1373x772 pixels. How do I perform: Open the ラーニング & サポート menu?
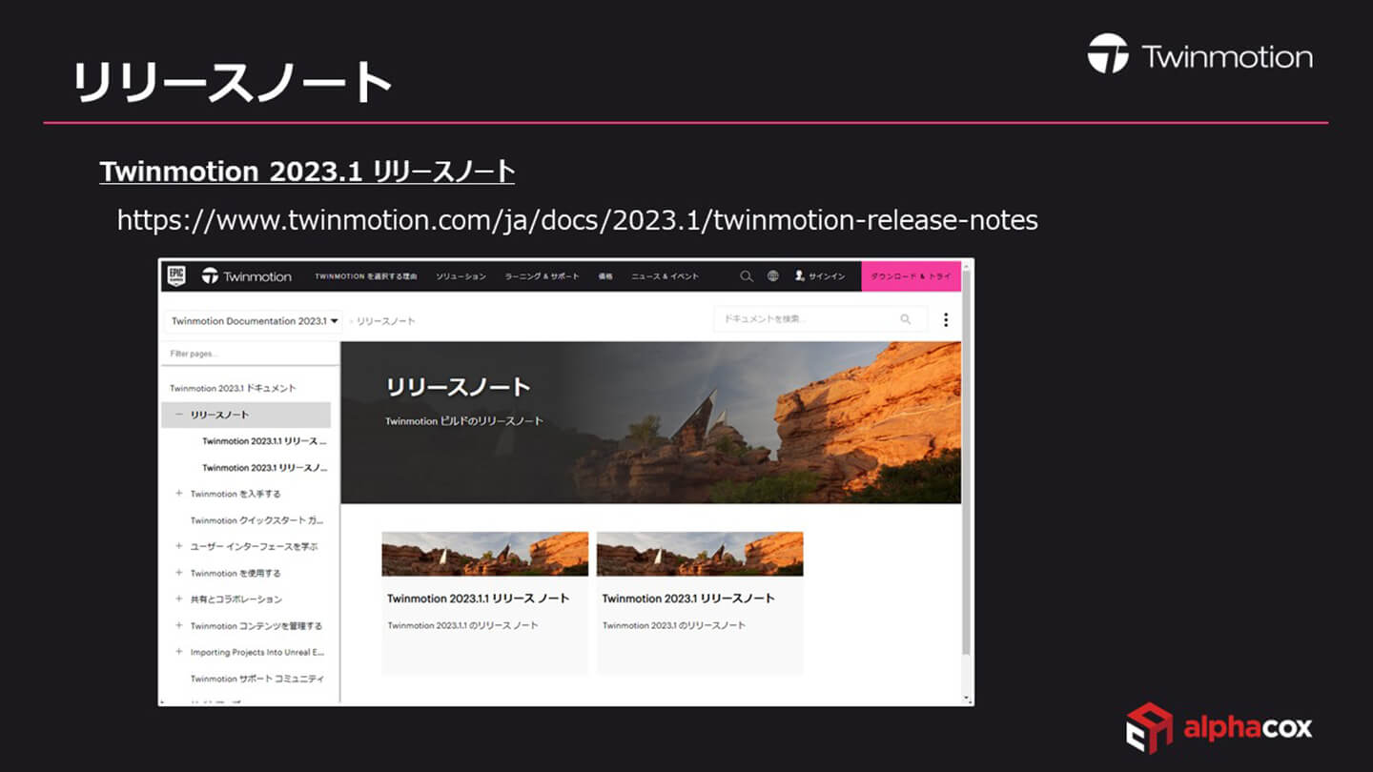542,276
